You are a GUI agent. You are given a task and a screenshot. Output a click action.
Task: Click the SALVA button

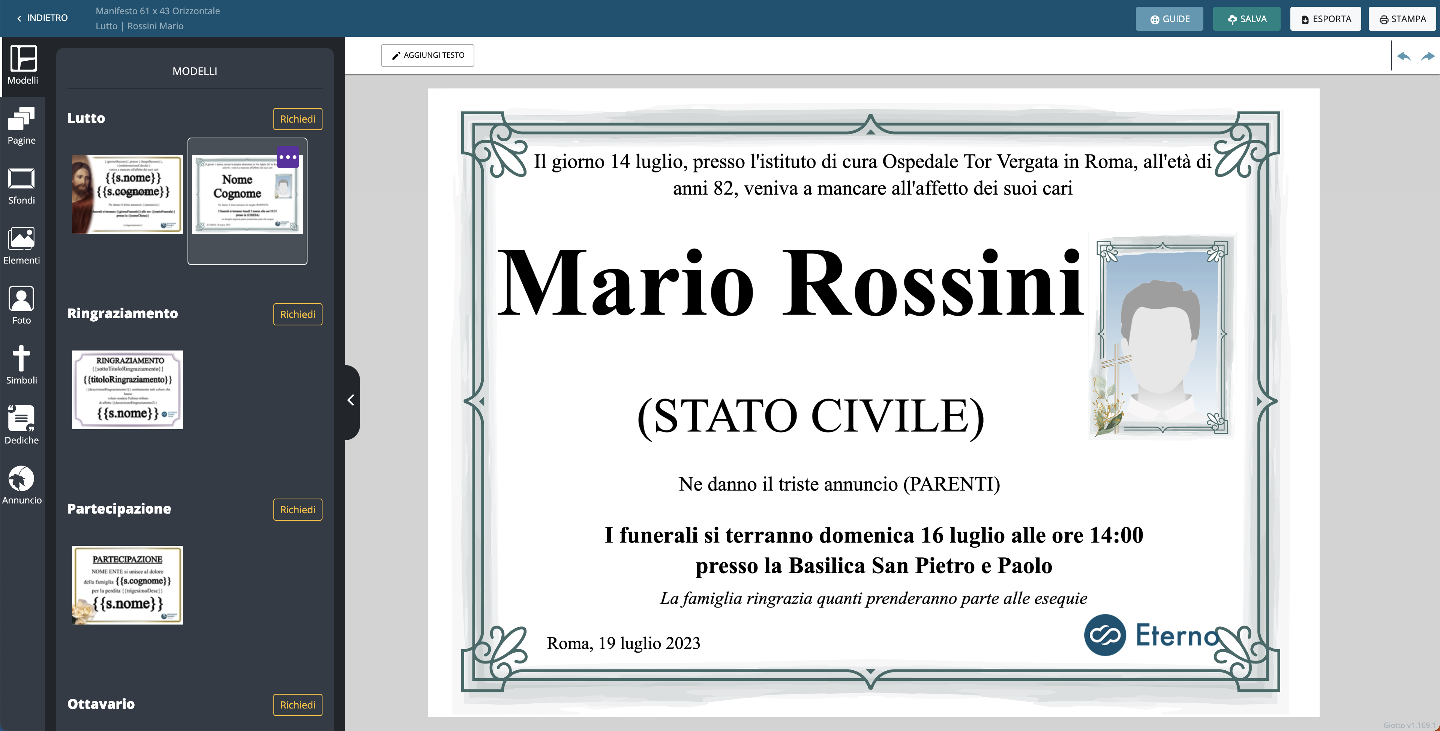[x=1246, y=19]
